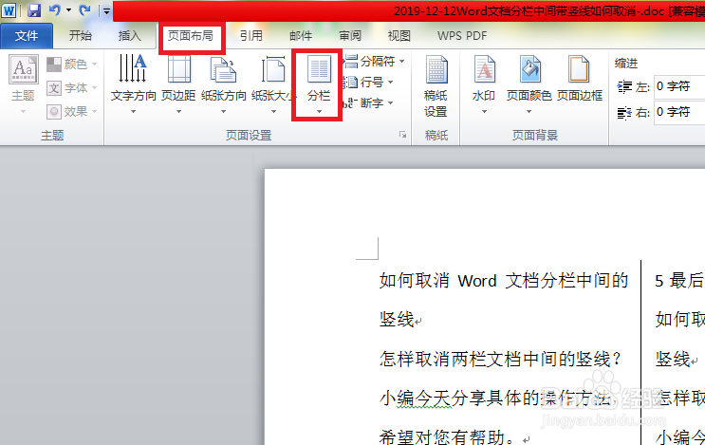The image size is (705, 445).
Task: Click the text '5 最后' in the right column
Action: click(x=679, y=281)
